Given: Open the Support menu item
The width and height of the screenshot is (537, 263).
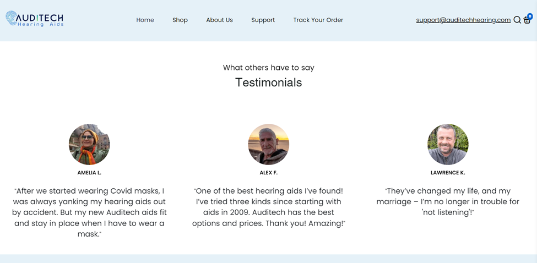Looking at the screenshot, I should coord(263,20).
